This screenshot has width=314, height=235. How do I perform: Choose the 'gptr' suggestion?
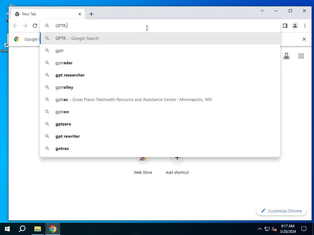[x=160, y=50]
